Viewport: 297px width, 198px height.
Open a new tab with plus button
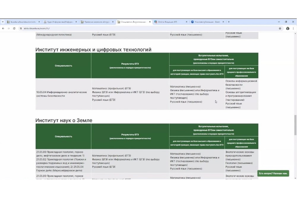click(x=229, y=22)
